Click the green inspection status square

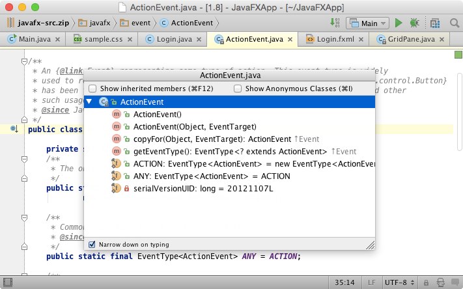(458, 55)
